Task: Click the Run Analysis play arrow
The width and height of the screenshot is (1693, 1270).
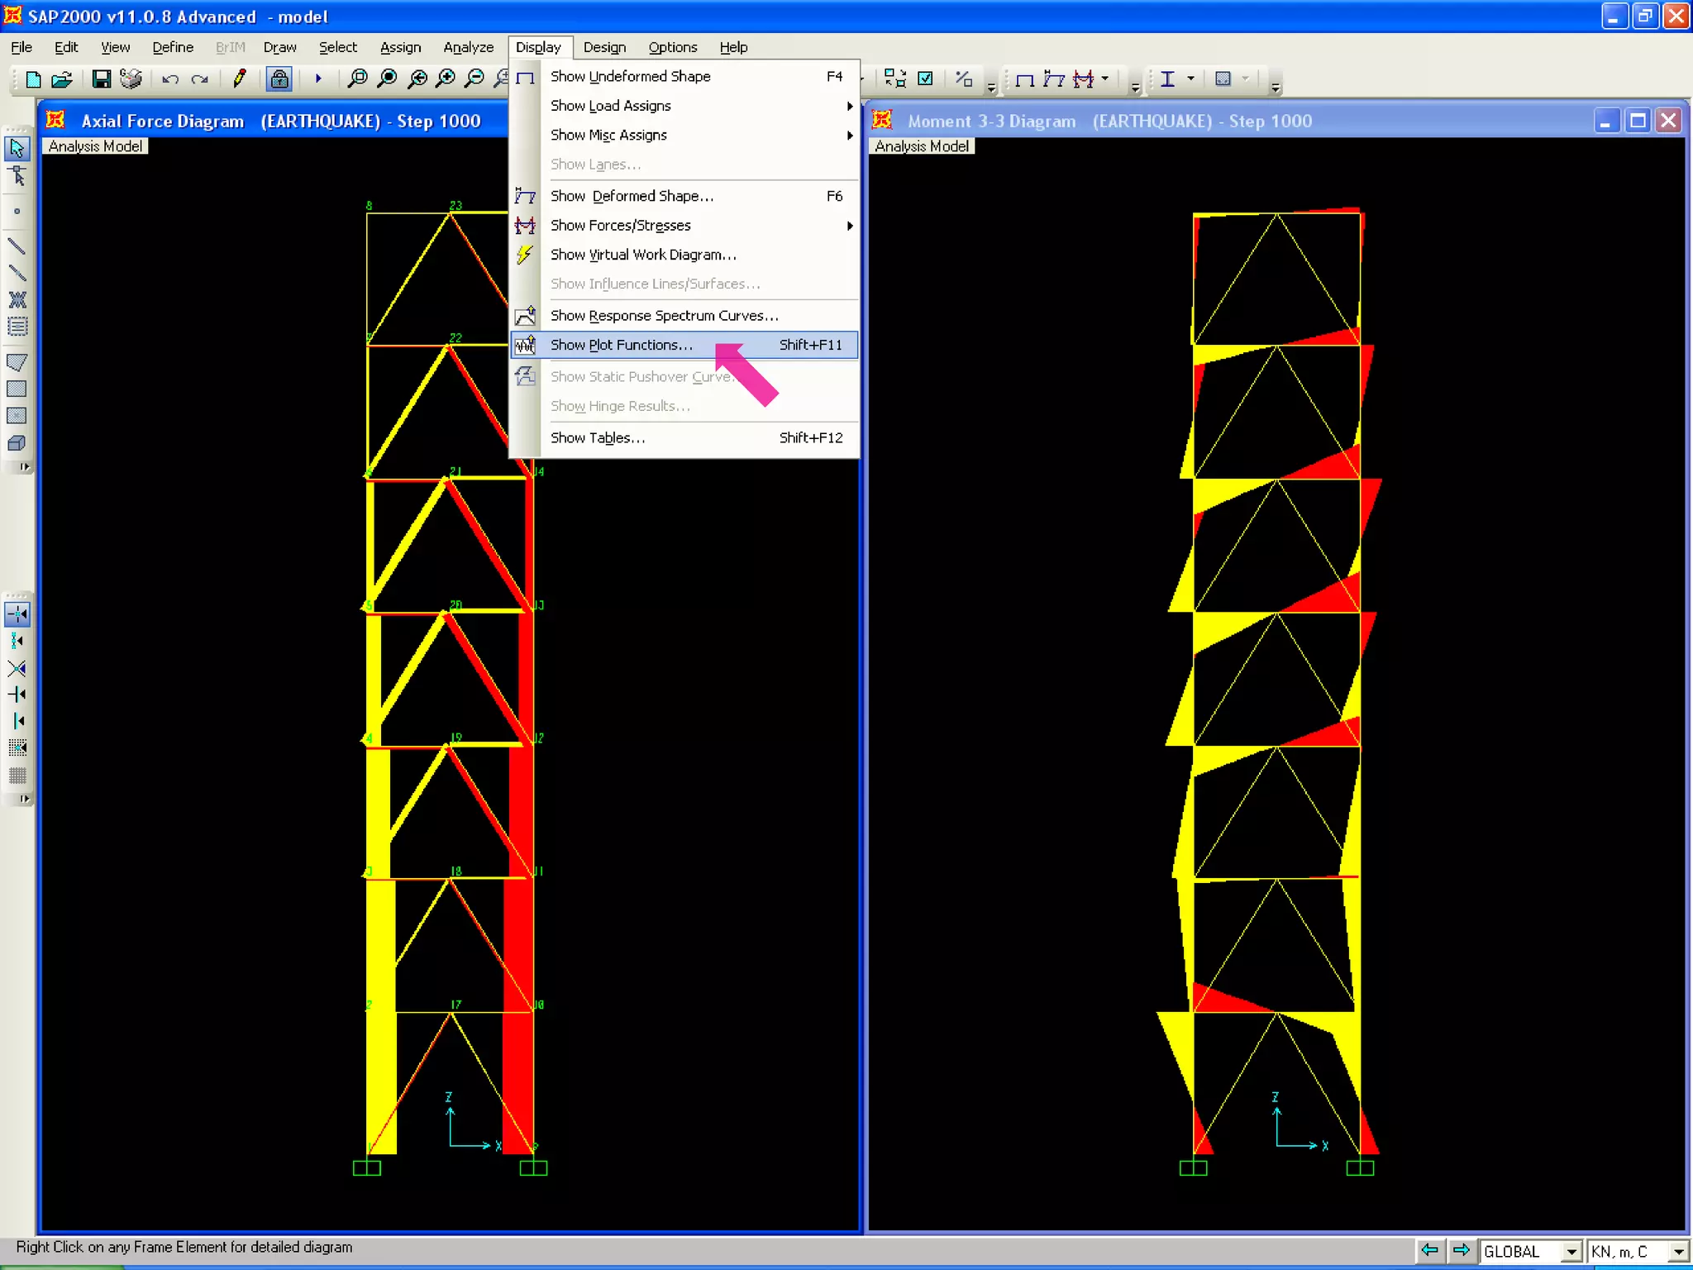Action: point(317,79)
